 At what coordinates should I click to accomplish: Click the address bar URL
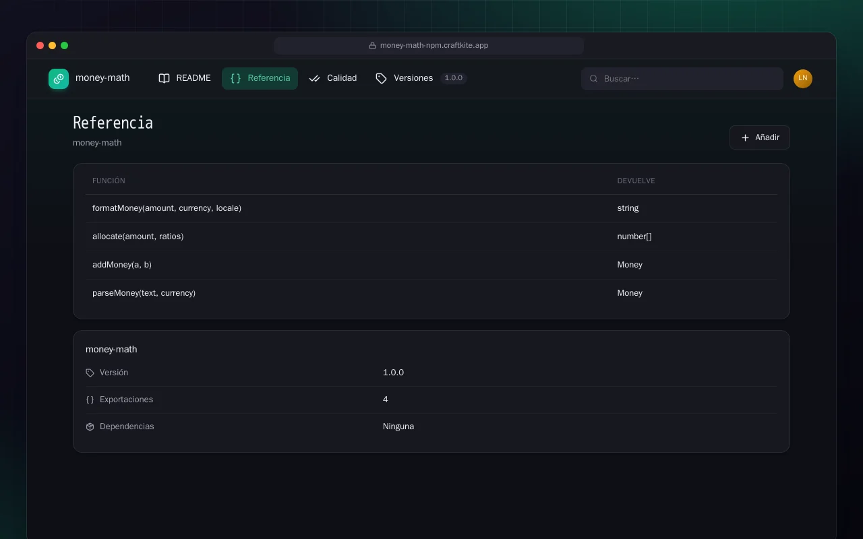[x=434, y=46]
